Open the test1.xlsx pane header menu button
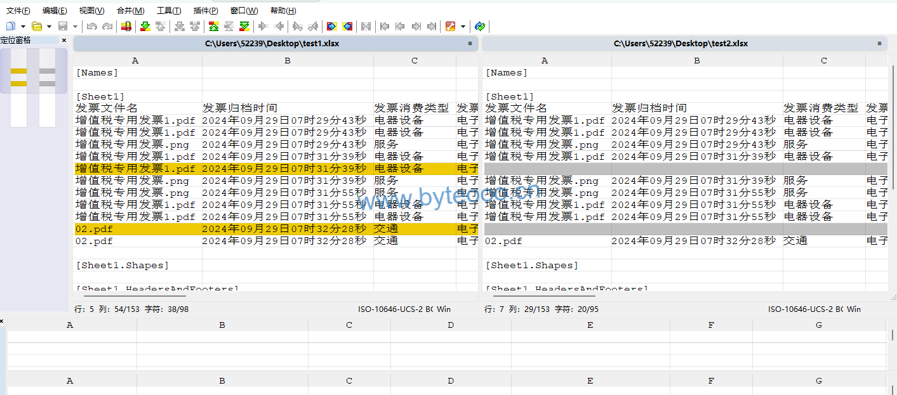The image size is (897, 395). [470, 44]
